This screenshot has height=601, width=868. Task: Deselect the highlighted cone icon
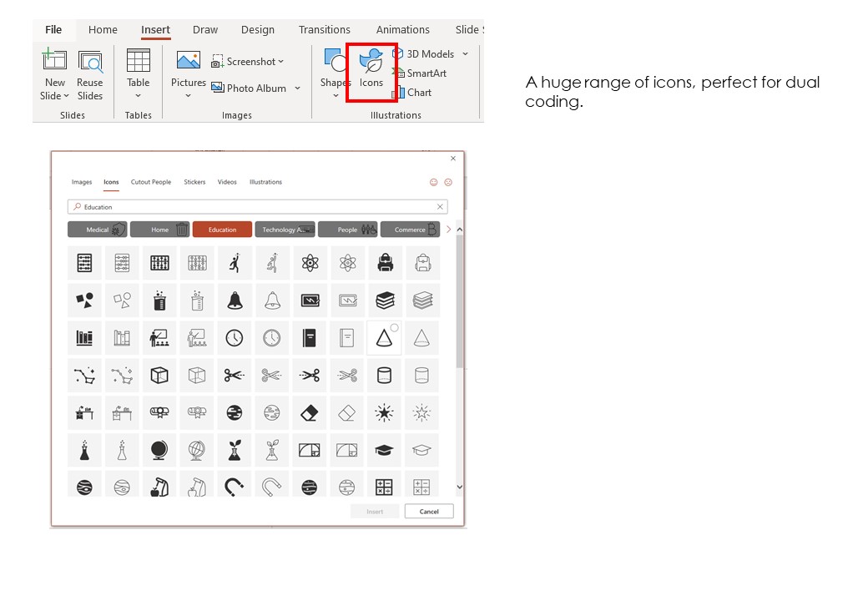(385, 337)
